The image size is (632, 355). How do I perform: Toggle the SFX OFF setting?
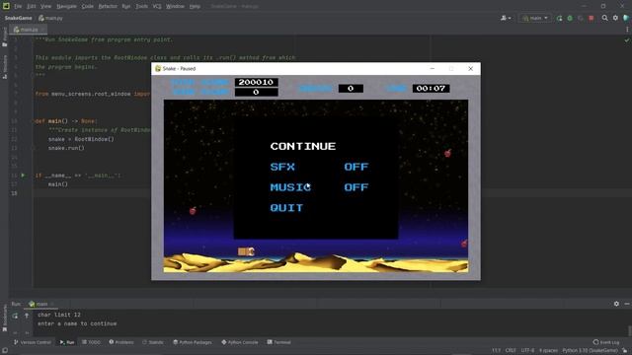coord(356,167)
